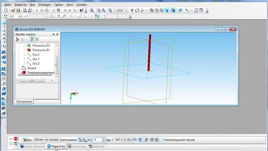
Task: Open the 1.0 step value dropdown
Action: (20, 16)
